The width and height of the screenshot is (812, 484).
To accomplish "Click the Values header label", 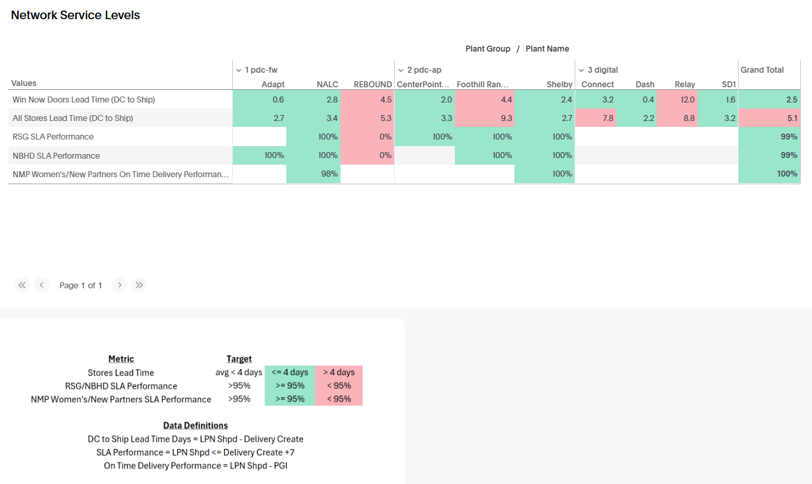I will [x=24, y=83].
